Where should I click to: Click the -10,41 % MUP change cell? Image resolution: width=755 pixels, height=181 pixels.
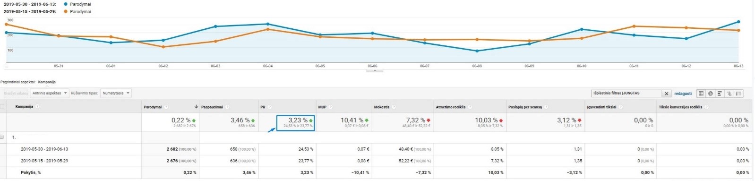pos(360,172)
